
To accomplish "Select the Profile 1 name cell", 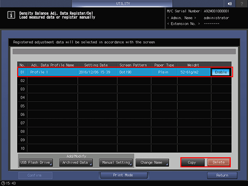I will tap(52, 72).
